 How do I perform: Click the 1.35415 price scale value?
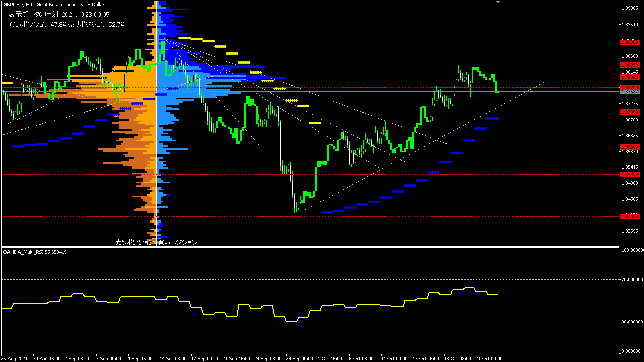630,167
